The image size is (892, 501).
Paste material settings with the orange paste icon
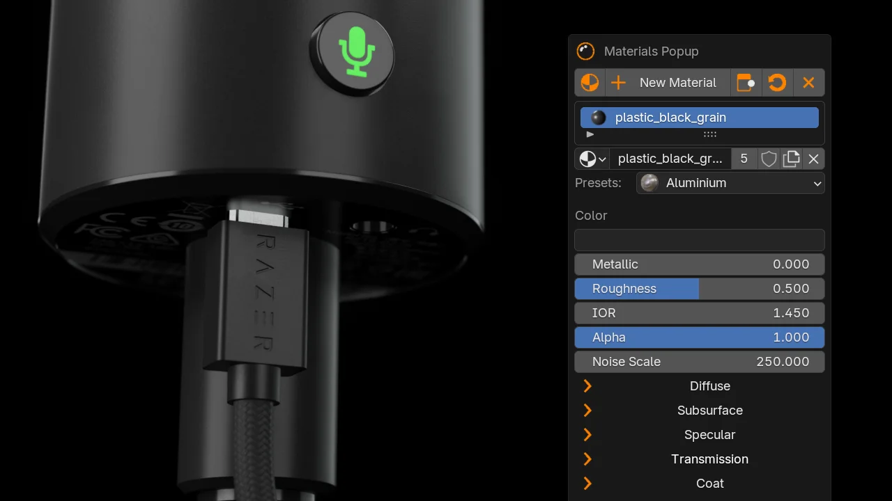pyautogui.click(x=746, y=82)
